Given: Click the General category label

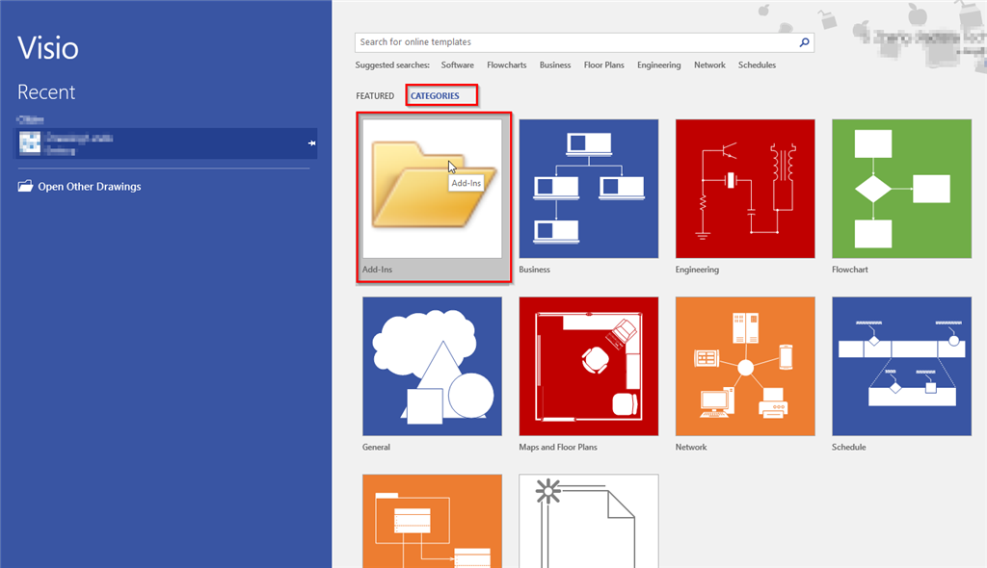Looking at the screenshot, I should (x=377, y=448).
